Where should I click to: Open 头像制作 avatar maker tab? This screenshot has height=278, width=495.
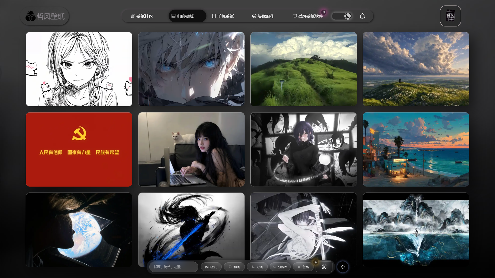[x=263, y=16]
